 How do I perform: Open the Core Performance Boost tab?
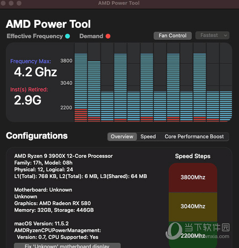pos(194,136)
